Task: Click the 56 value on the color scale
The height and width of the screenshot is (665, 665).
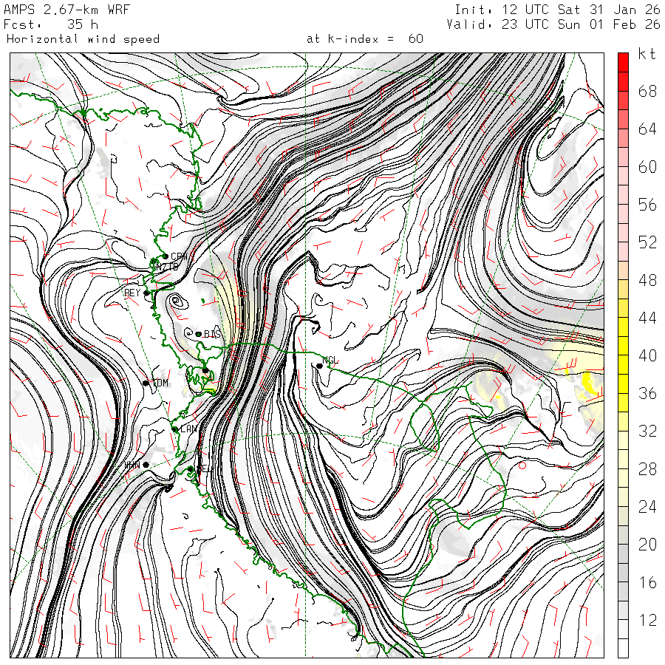Action: [647, 205]
